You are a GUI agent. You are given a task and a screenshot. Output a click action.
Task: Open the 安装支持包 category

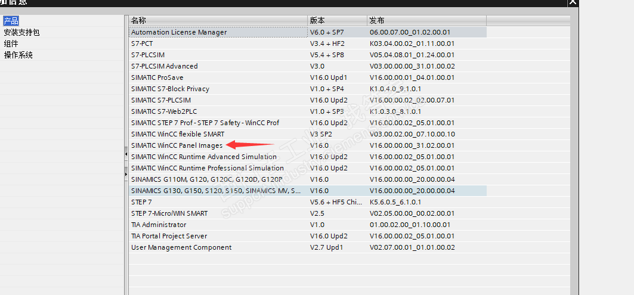pyautogui.click(x=21, y=33)
